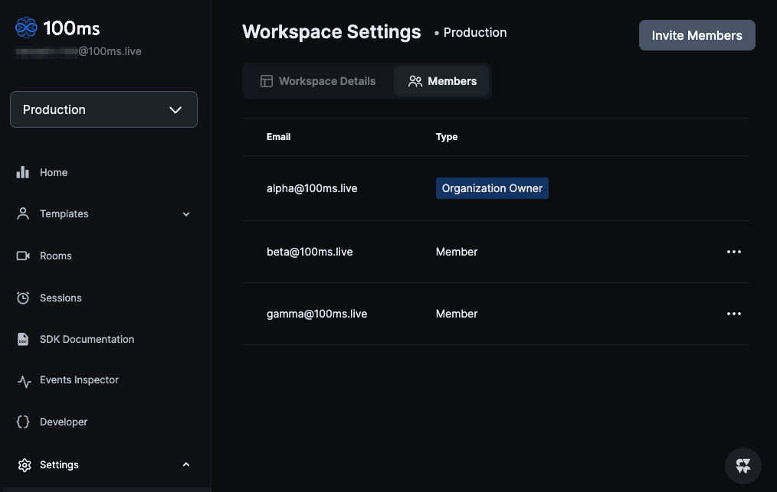Image resolution: width=777 pixels, height=492 pixels.
Task: Click the Type column header
Action: tap(447, 137)
